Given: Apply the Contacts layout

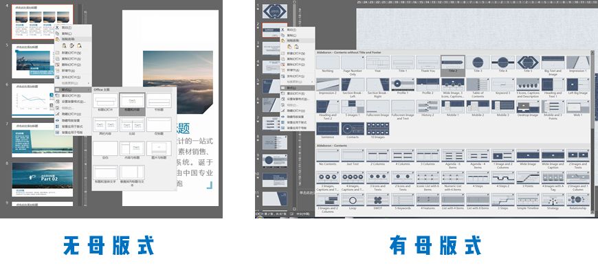Looking at the screenshot, I should pyautogui.click(x=353, y=131).
